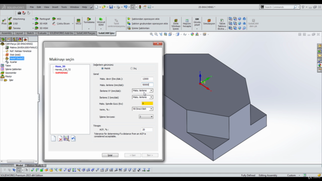
Task: Select the Tanıma operation icon
Action: tap(10, 28)
